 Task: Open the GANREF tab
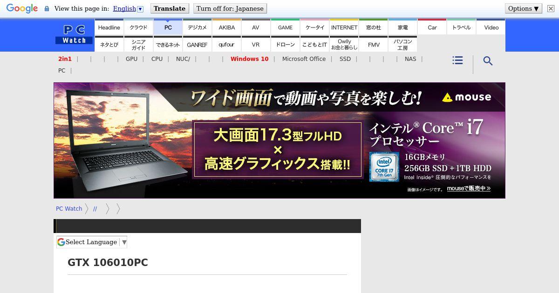[x=197, y=44]
